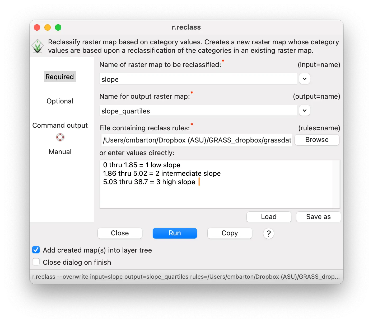The width and height of the screenshot is (373, 323).
Task: Open the Command output tab
Action: pyautogui.click(x=60, y=125)
